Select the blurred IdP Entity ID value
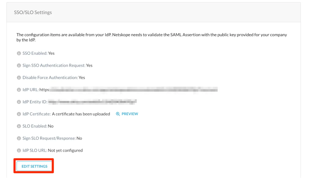The image size is (311, 178). pyautogui.click(x=92, y=102)
